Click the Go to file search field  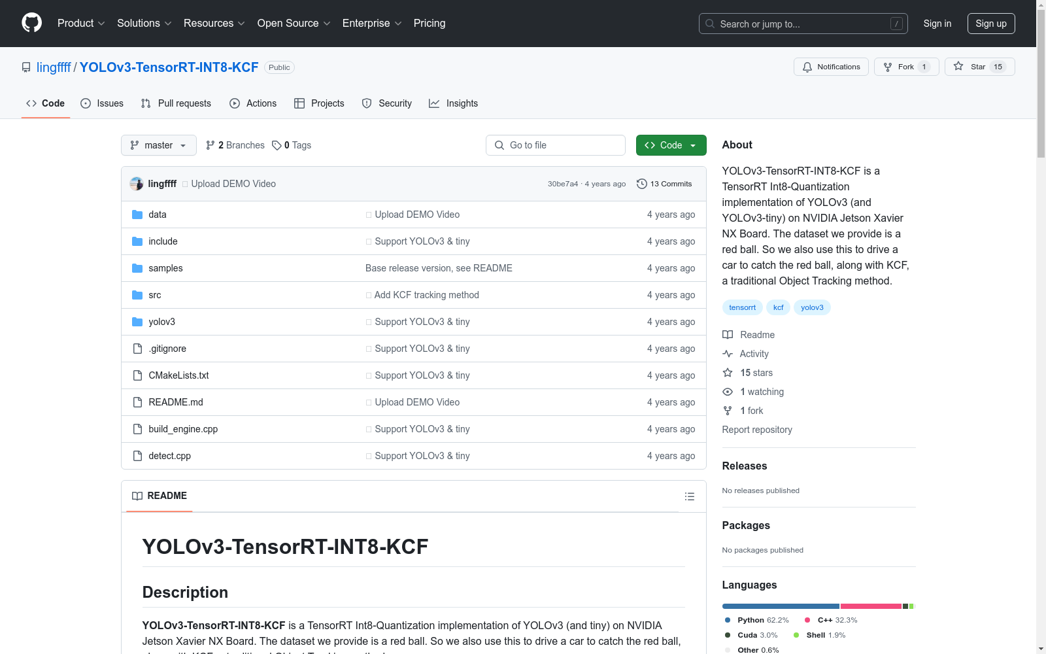(x=556, y=145)
